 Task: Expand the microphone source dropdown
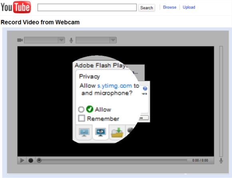coord(96,40)
